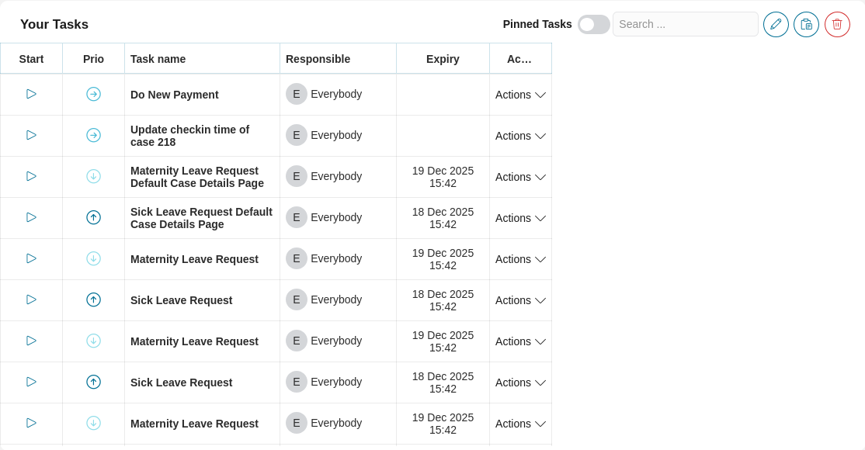Image resolution: width=865 pixels, height=450 pixels.
Task: Open Actions menu for Do New Payment
Action: [520, 95]
